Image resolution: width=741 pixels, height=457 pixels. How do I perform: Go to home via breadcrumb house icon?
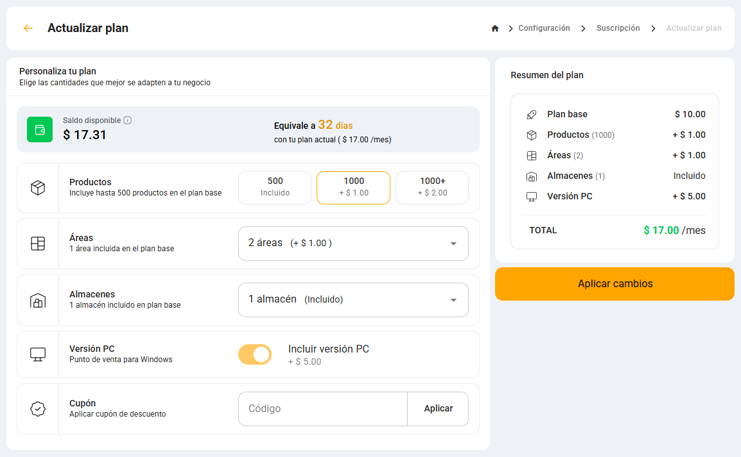[x=495, y=28]
